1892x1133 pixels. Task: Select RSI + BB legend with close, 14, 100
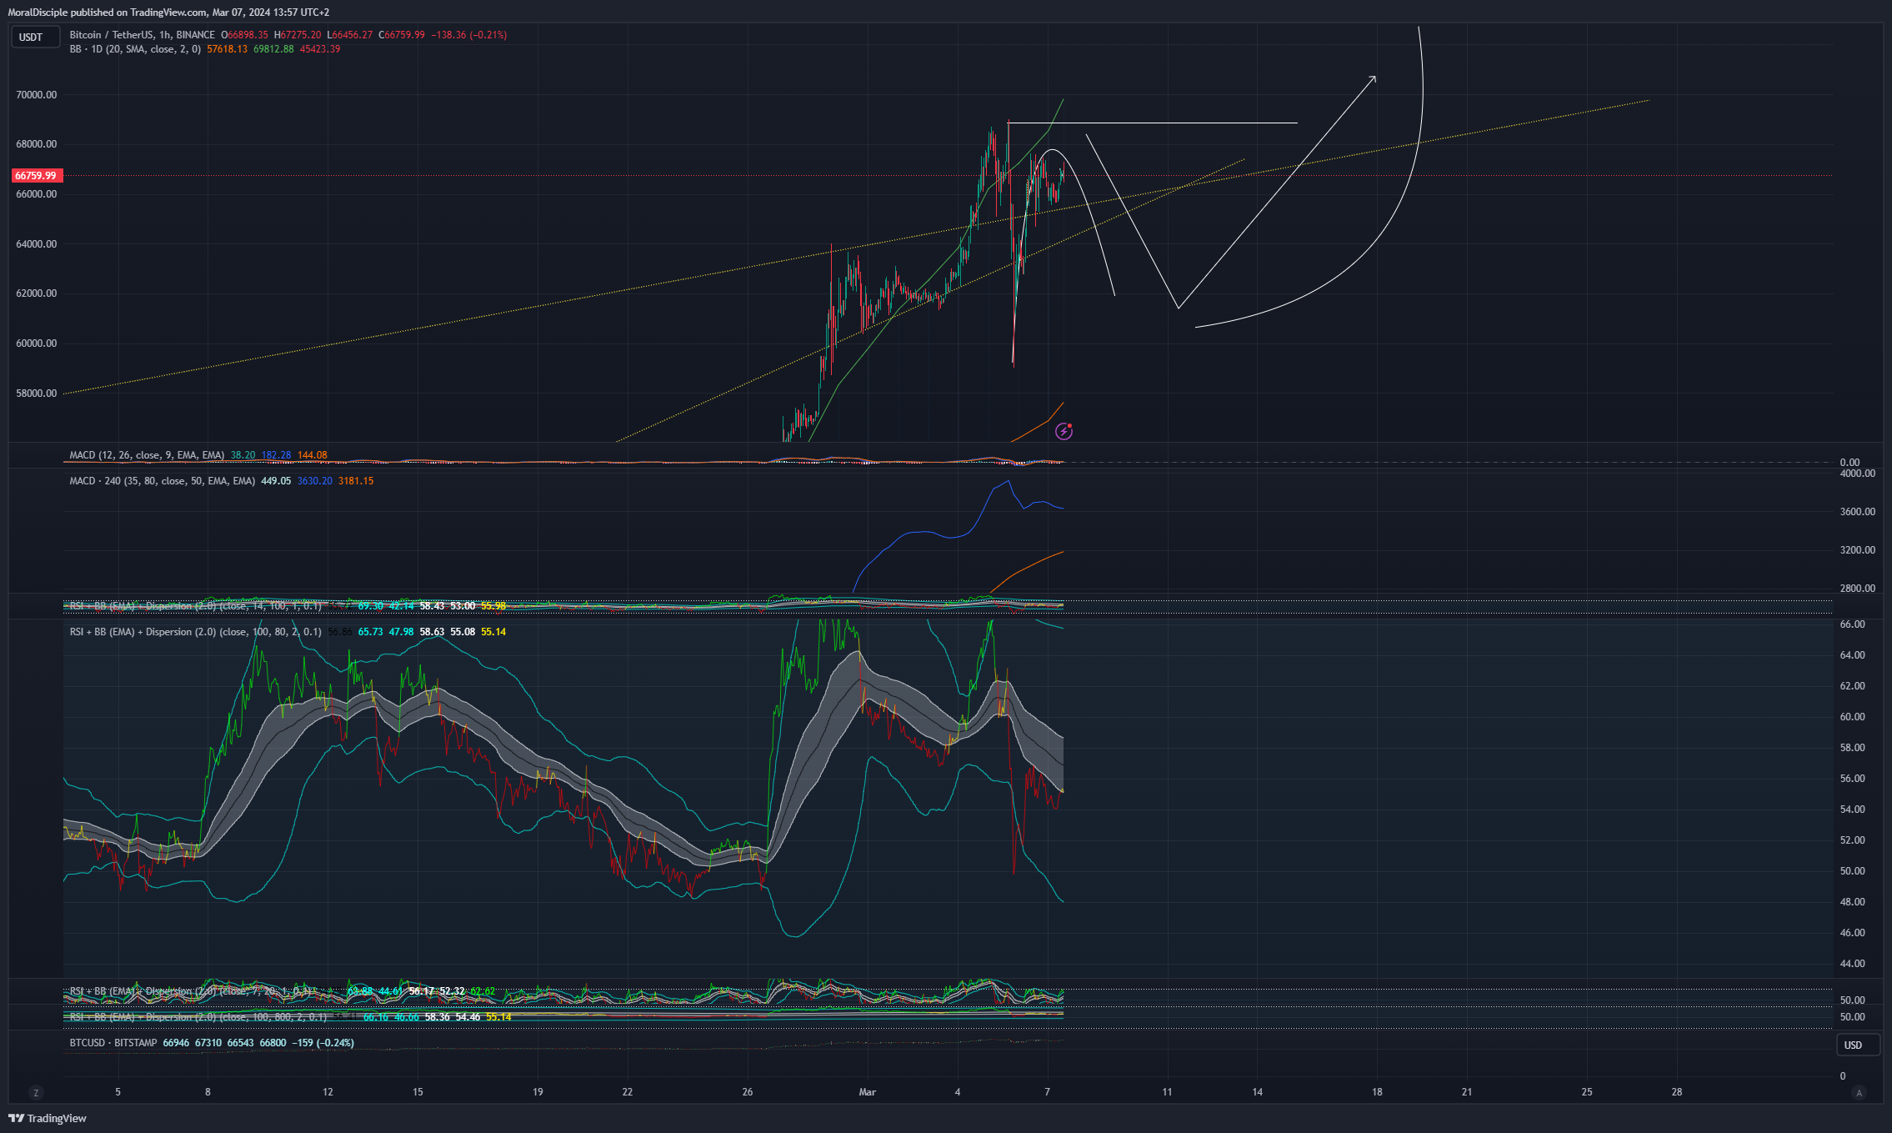pyautogui.click(x=195, y=606)
